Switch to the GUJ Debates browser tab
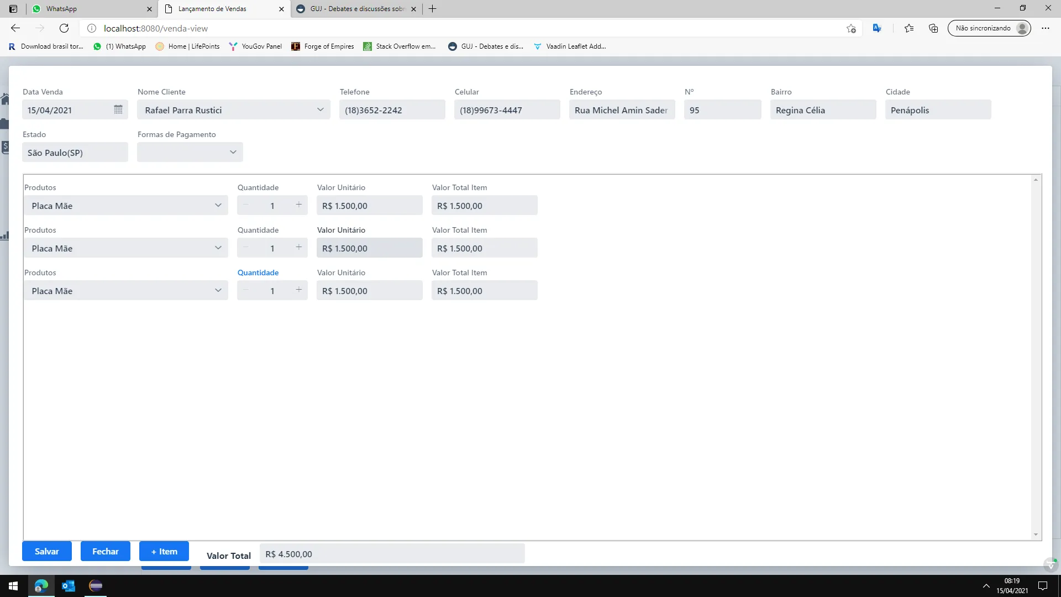The image size is (1061, 597). [x=356, y=9]
